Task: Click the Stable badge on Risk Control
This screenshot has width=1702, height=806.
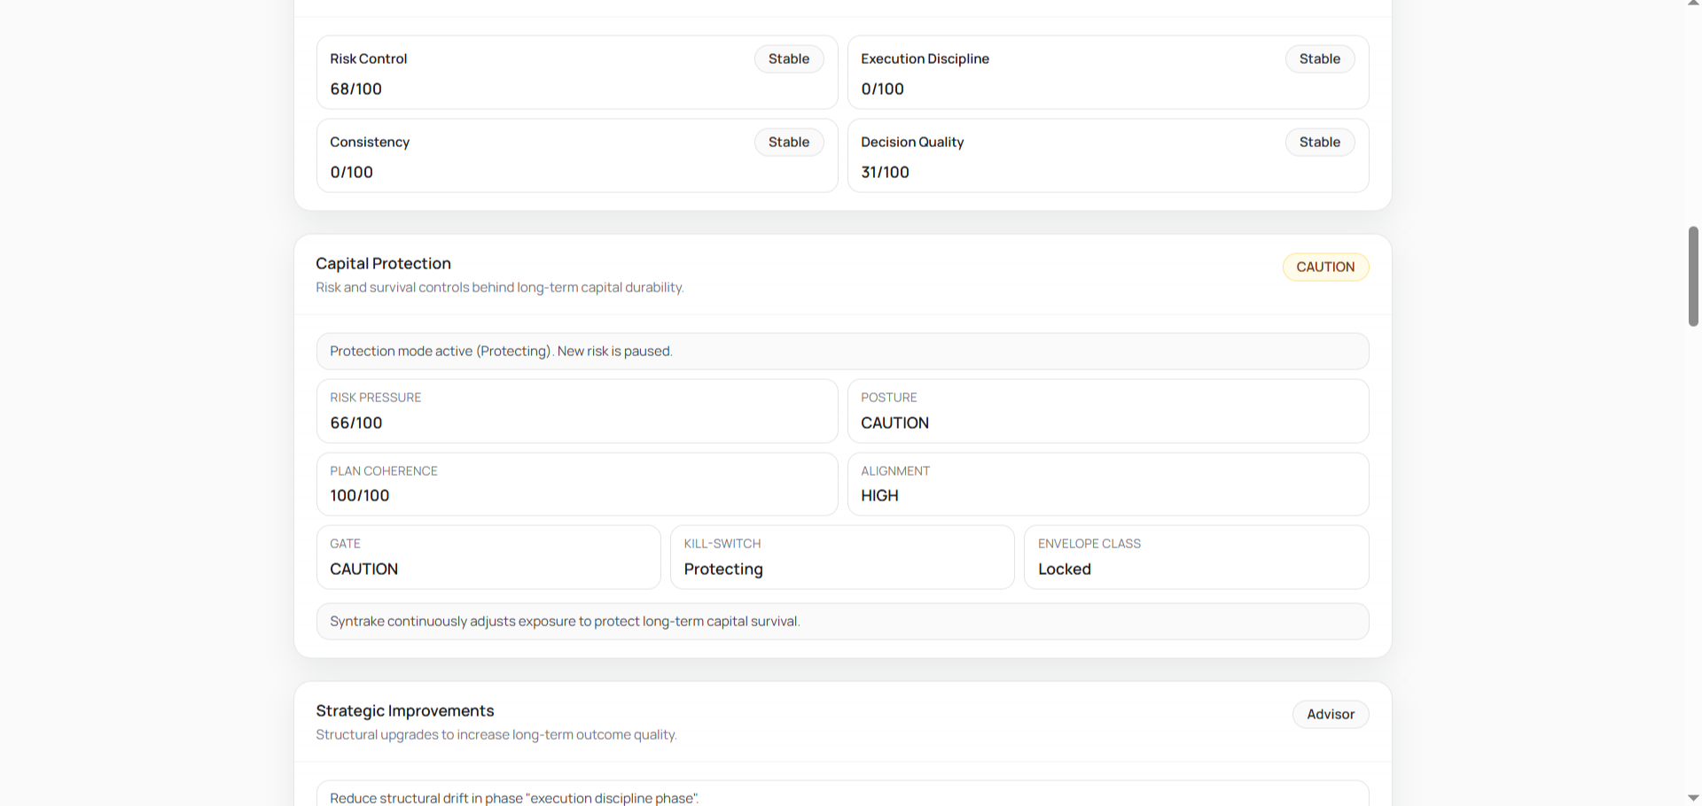Action: click(788, 58)
